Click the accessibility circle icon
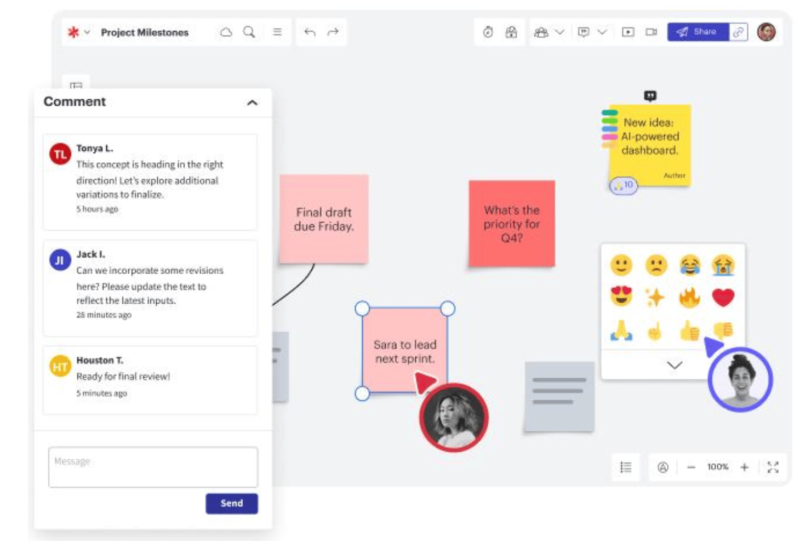 (662, 467)
